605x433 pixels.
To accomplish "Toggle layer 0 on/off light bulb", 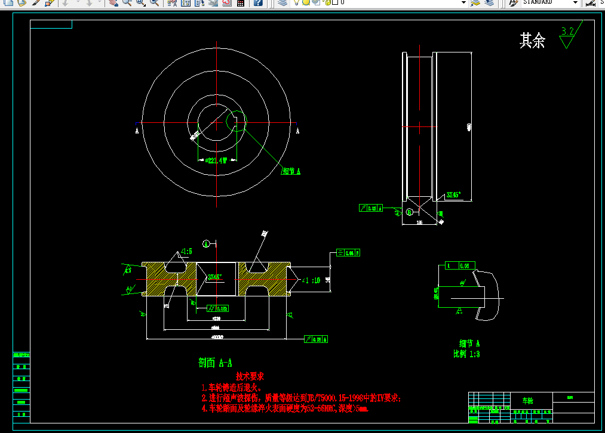I will tap(296, 2).
